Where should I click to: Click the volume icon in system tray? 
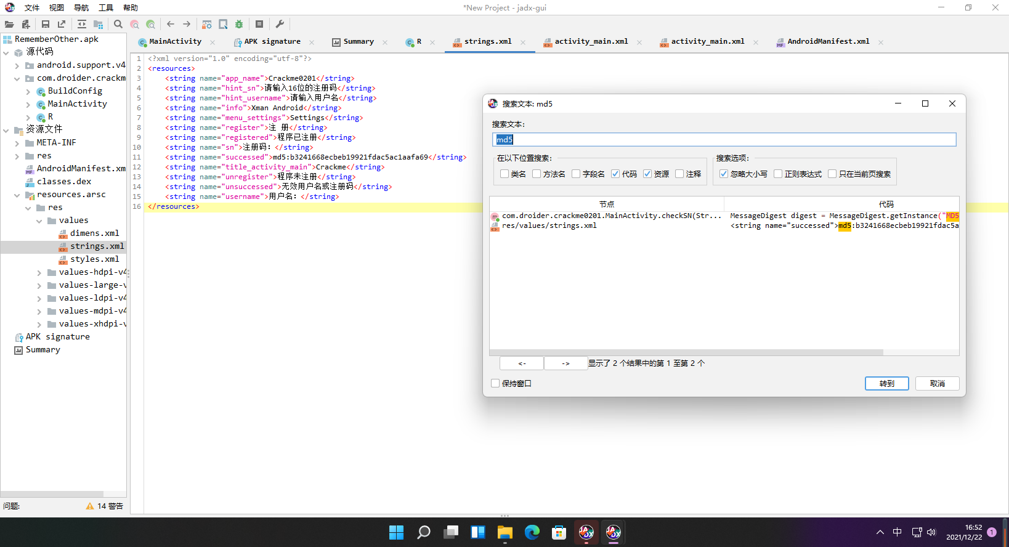click(931, 532)
